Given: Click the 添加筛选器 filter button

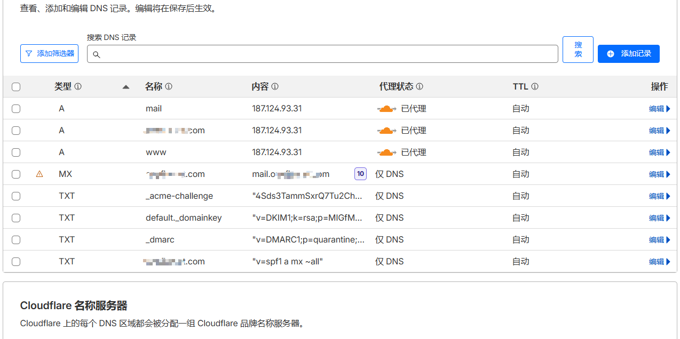Looking at the screenshot, I should (49, 54).
